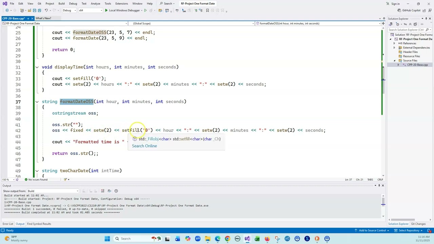Click the Search box in title bar
The height and width of the screenshot is (244, 434).
[167, 3]
